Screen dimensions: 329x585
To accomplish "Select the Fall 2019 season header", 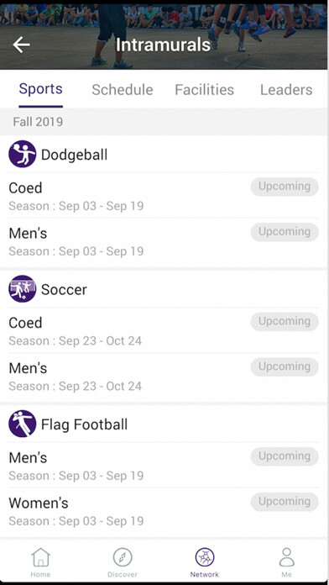I will 164,122.
